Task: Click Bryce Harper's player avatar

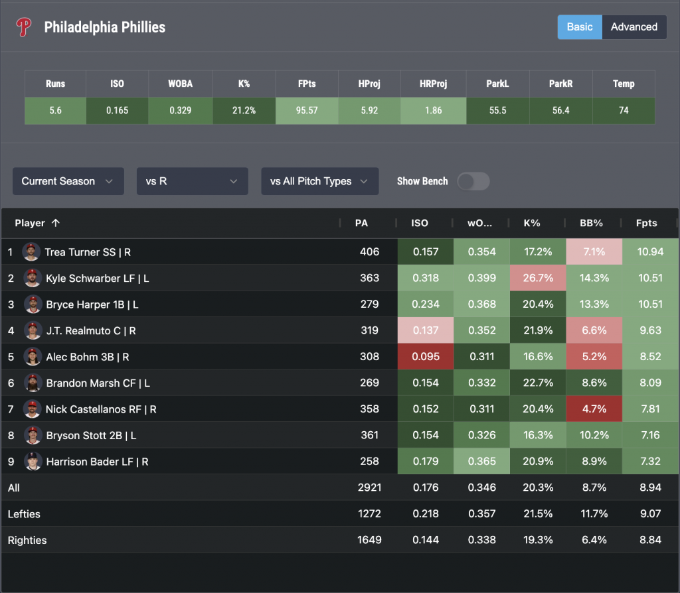Action: [33, 304]
